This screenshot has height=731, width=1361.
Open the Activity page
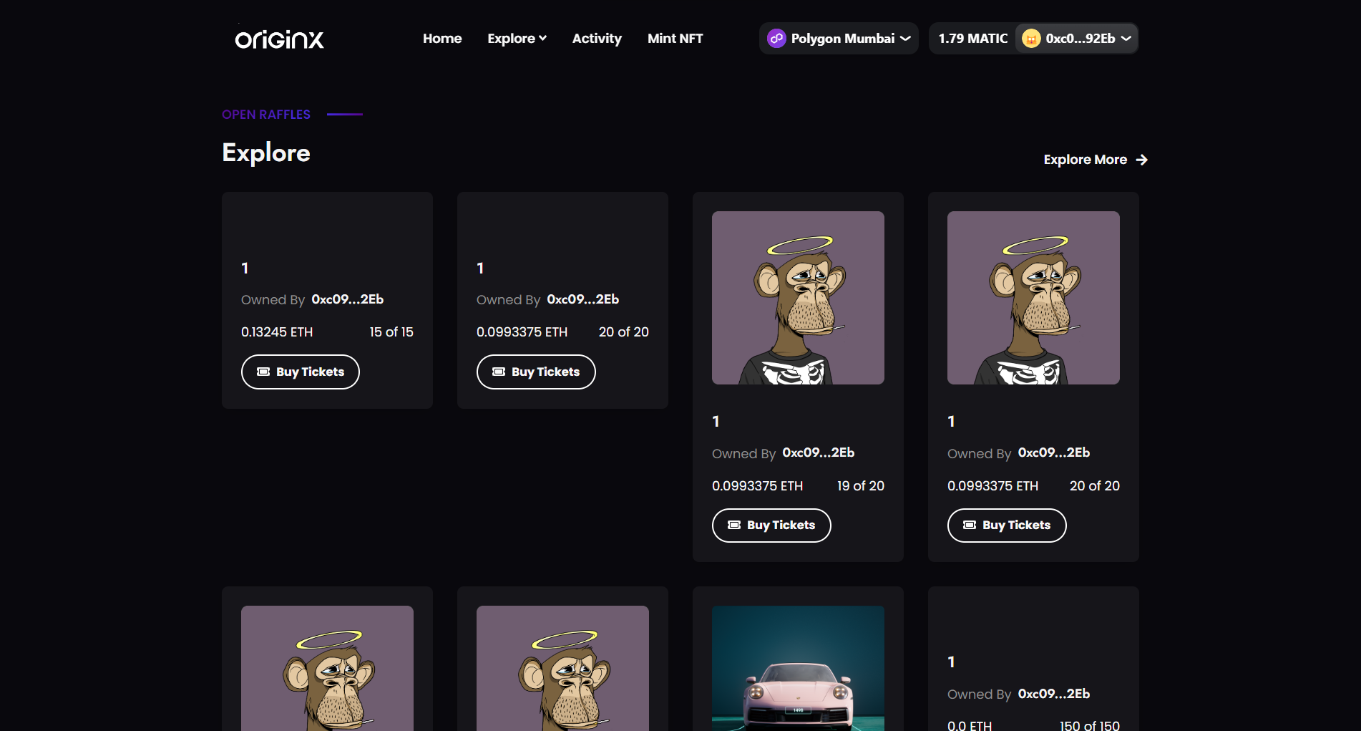coord(597,39)
